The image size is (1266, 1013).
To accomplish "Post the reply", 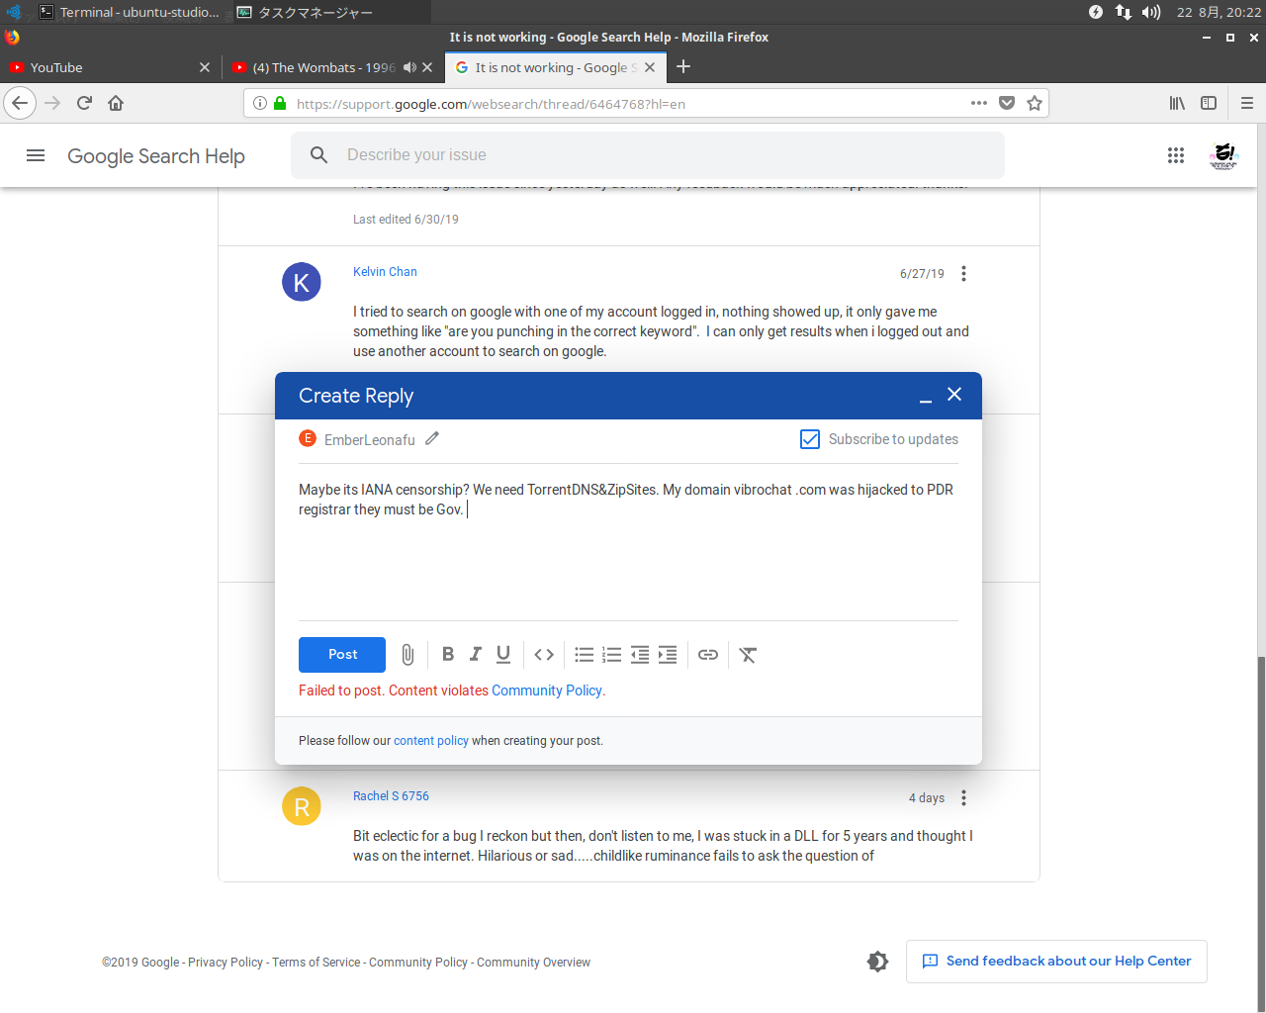I will click(342, 655).
